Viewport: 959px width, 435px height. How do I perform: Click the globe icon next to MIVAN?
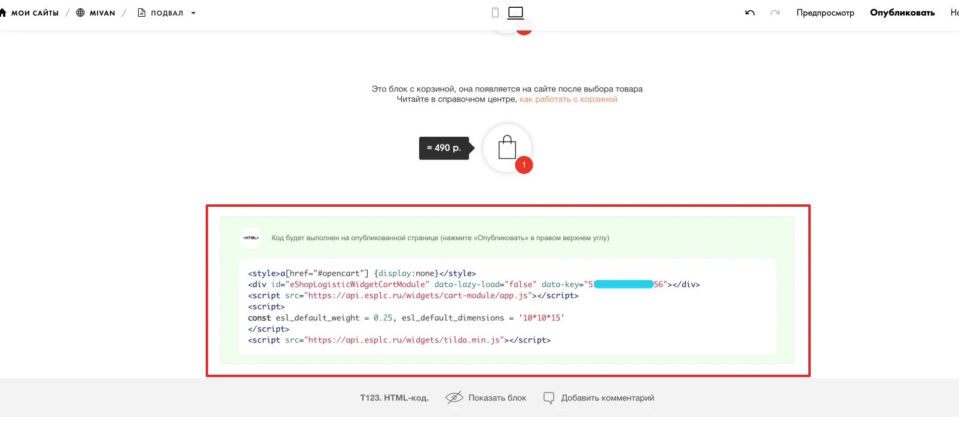81,13
